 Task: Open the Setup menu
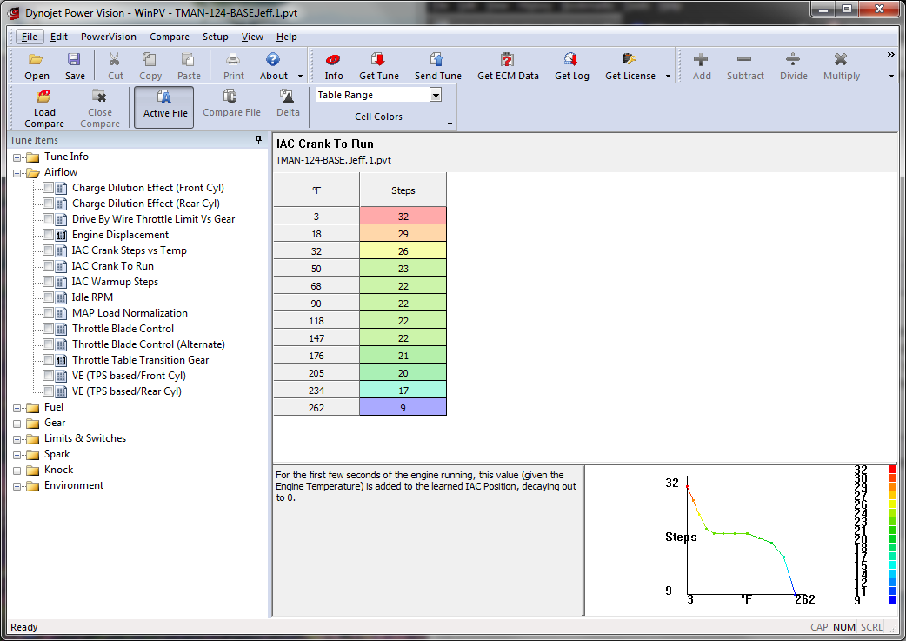[x=215, y=37]
